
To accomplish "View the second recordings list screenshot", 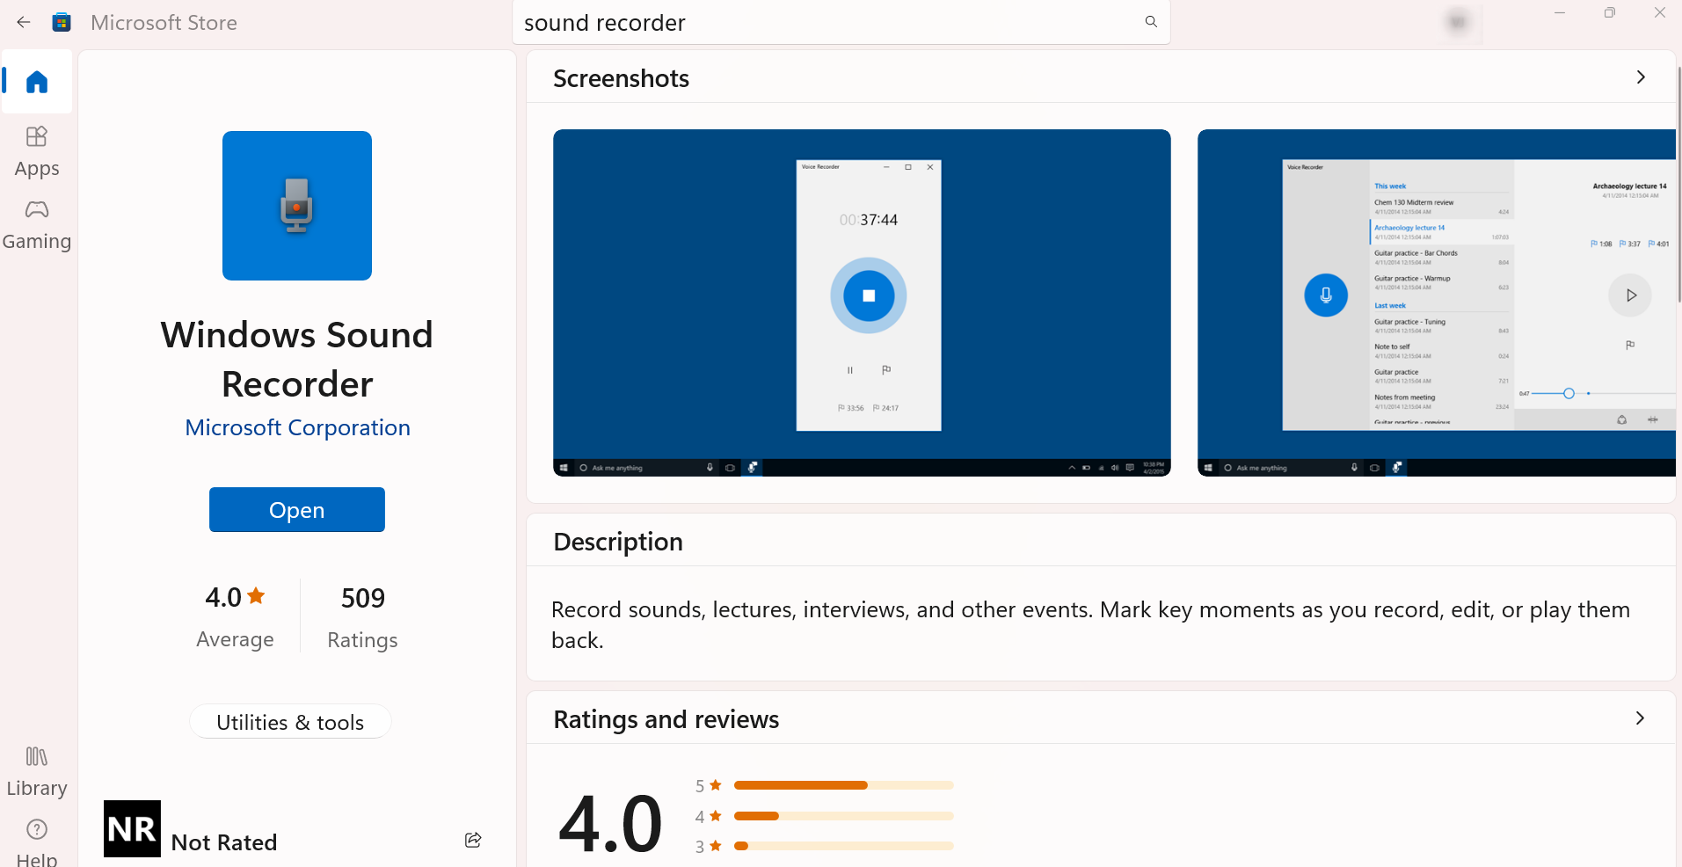I will (1436, 302).
